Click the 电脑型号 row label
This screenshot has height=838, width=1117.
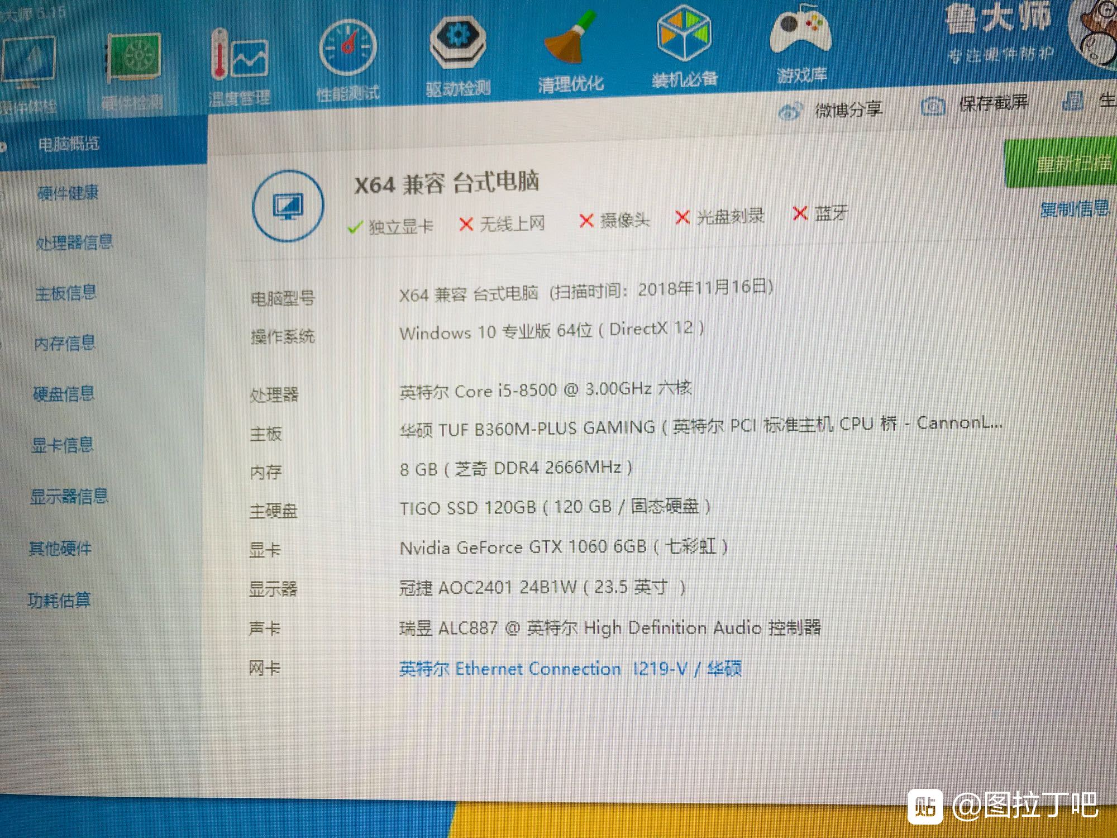click(x=282, y=298)
